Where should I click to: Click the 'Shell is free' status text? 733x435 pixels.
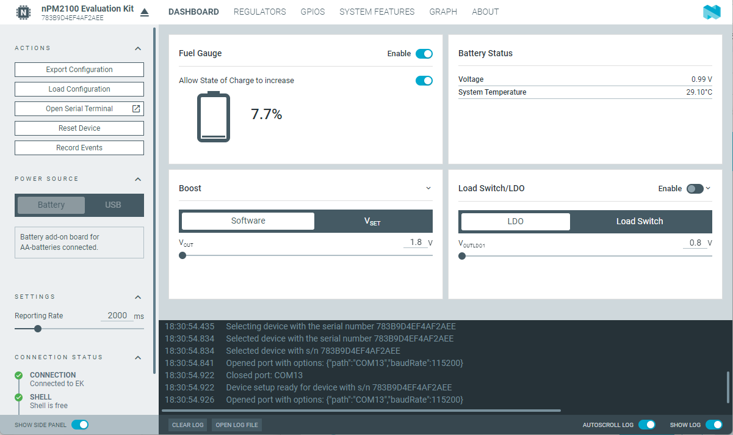(49, 406)
